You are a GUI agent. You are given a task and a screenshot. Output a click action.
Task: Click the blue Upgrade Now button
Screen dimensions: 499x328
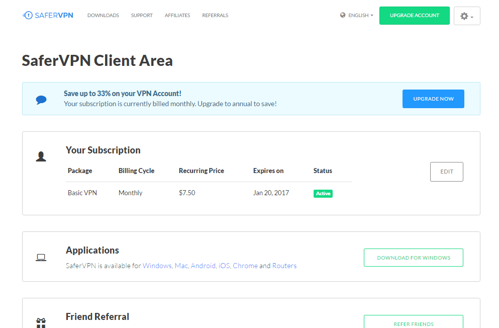tap(433, 99)
